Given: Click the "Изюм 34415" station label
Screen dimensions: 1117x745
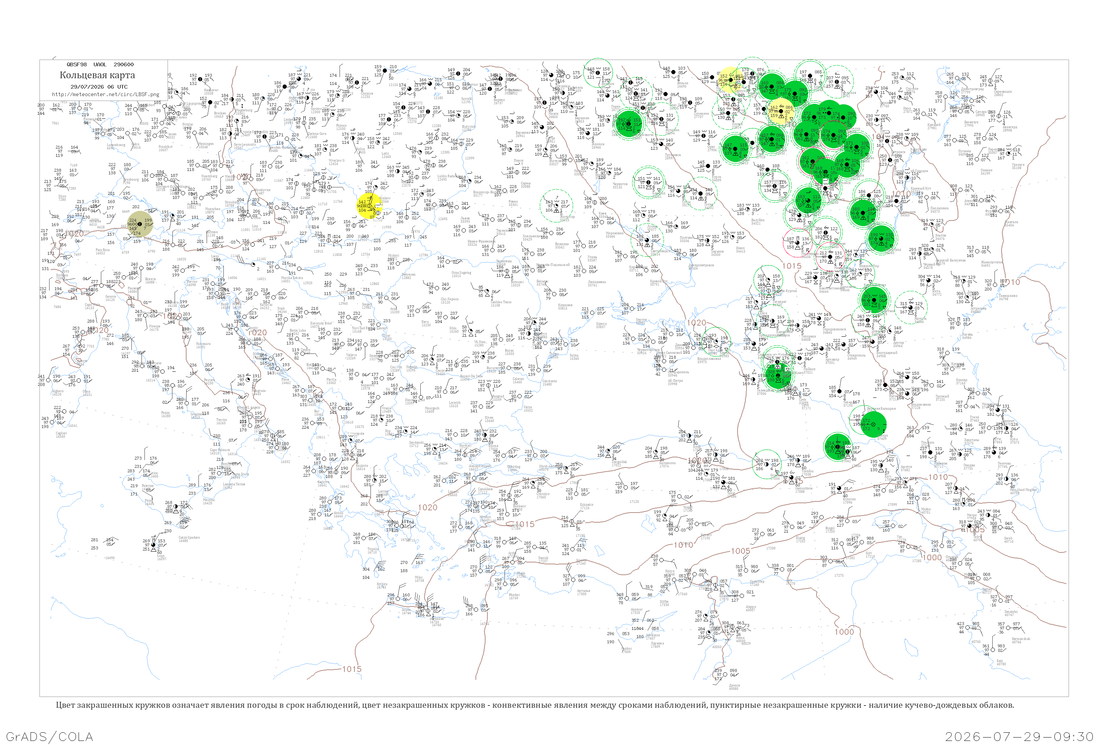Looking at the screenshot, I should [x=741, y=250].
